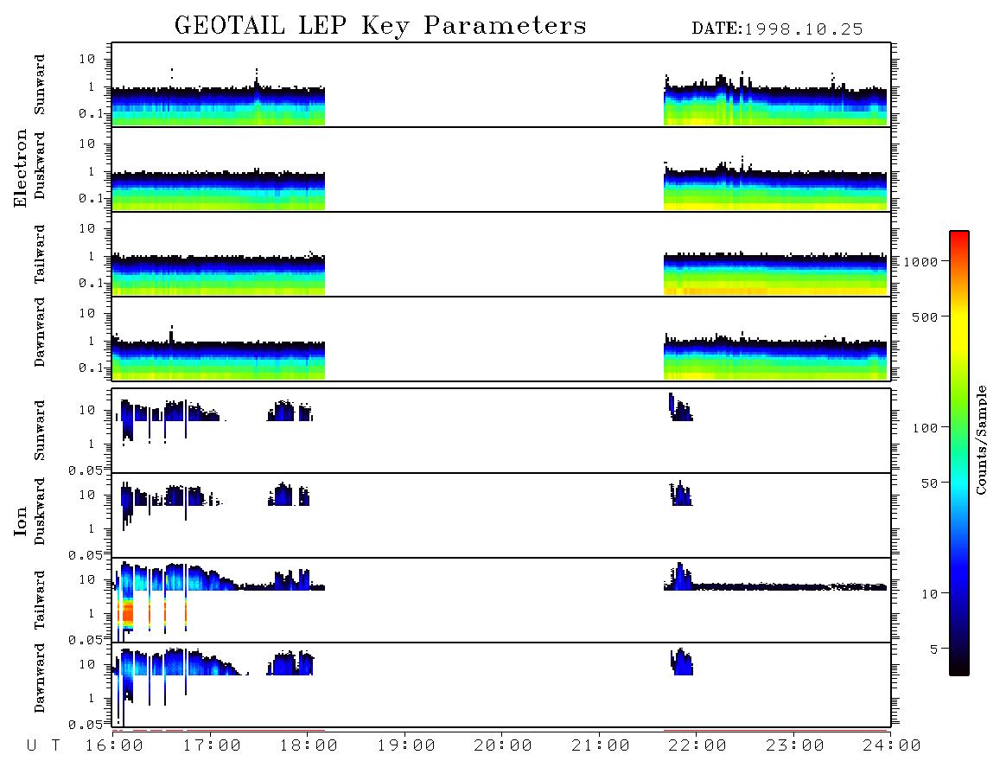Select the "10" tick on Ion Duskward axis

point(87,495)
